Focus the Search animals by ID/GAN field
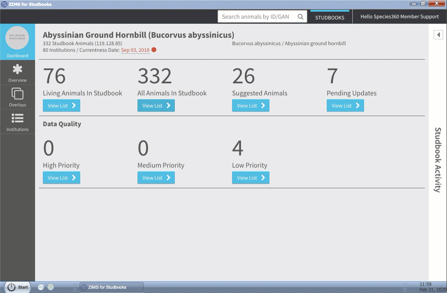The width and height of the screenshot is (447, 293). tap(262, 16)
